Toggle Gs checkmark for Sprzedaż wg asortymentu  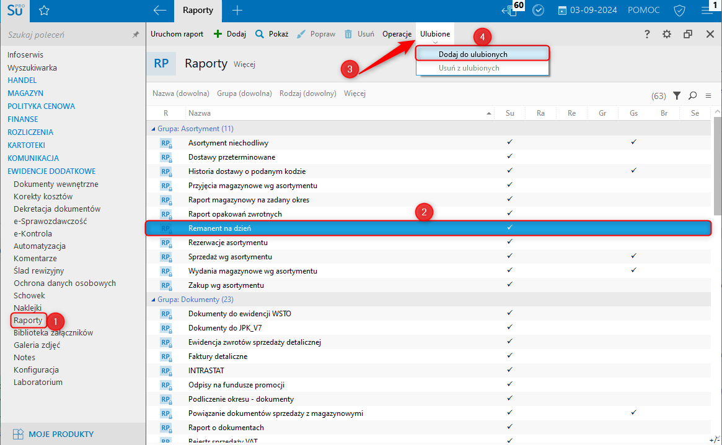(x=633, y=256)
